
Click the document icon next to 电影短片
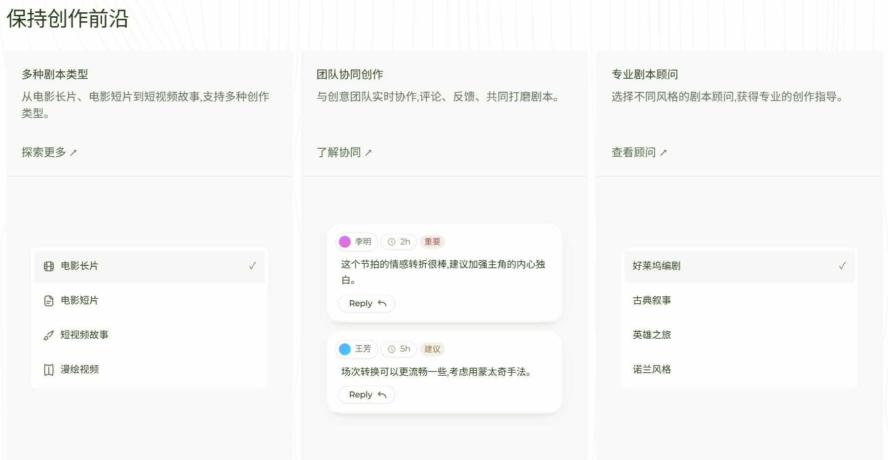point(48,300)
